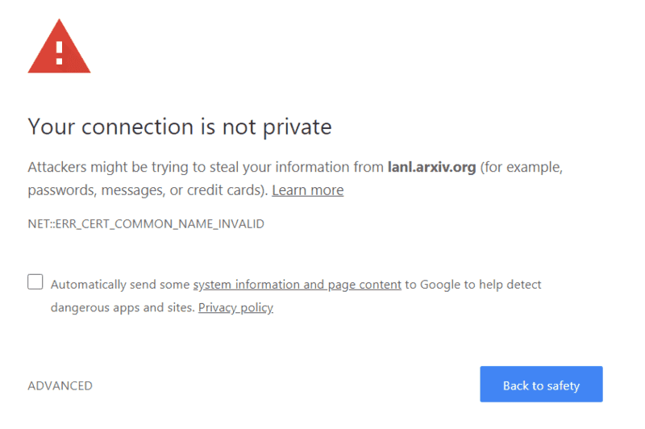Open the Privacy policy link
This screenshot has width=645, height=429.
[x=235, y=308]
